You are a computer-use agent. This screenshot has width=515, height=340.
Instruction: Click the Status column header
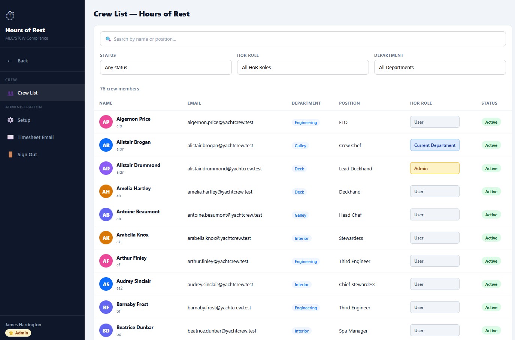point(489,103)
